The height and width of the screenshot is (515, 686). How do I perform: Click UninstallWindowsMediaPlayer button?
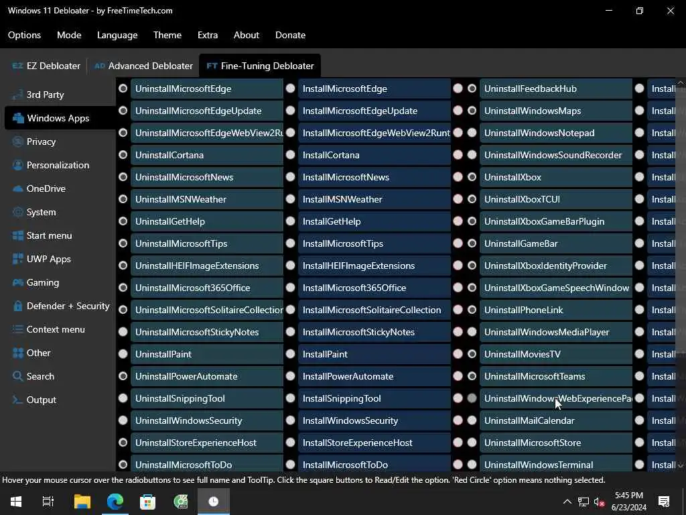[x=556, y=332]
